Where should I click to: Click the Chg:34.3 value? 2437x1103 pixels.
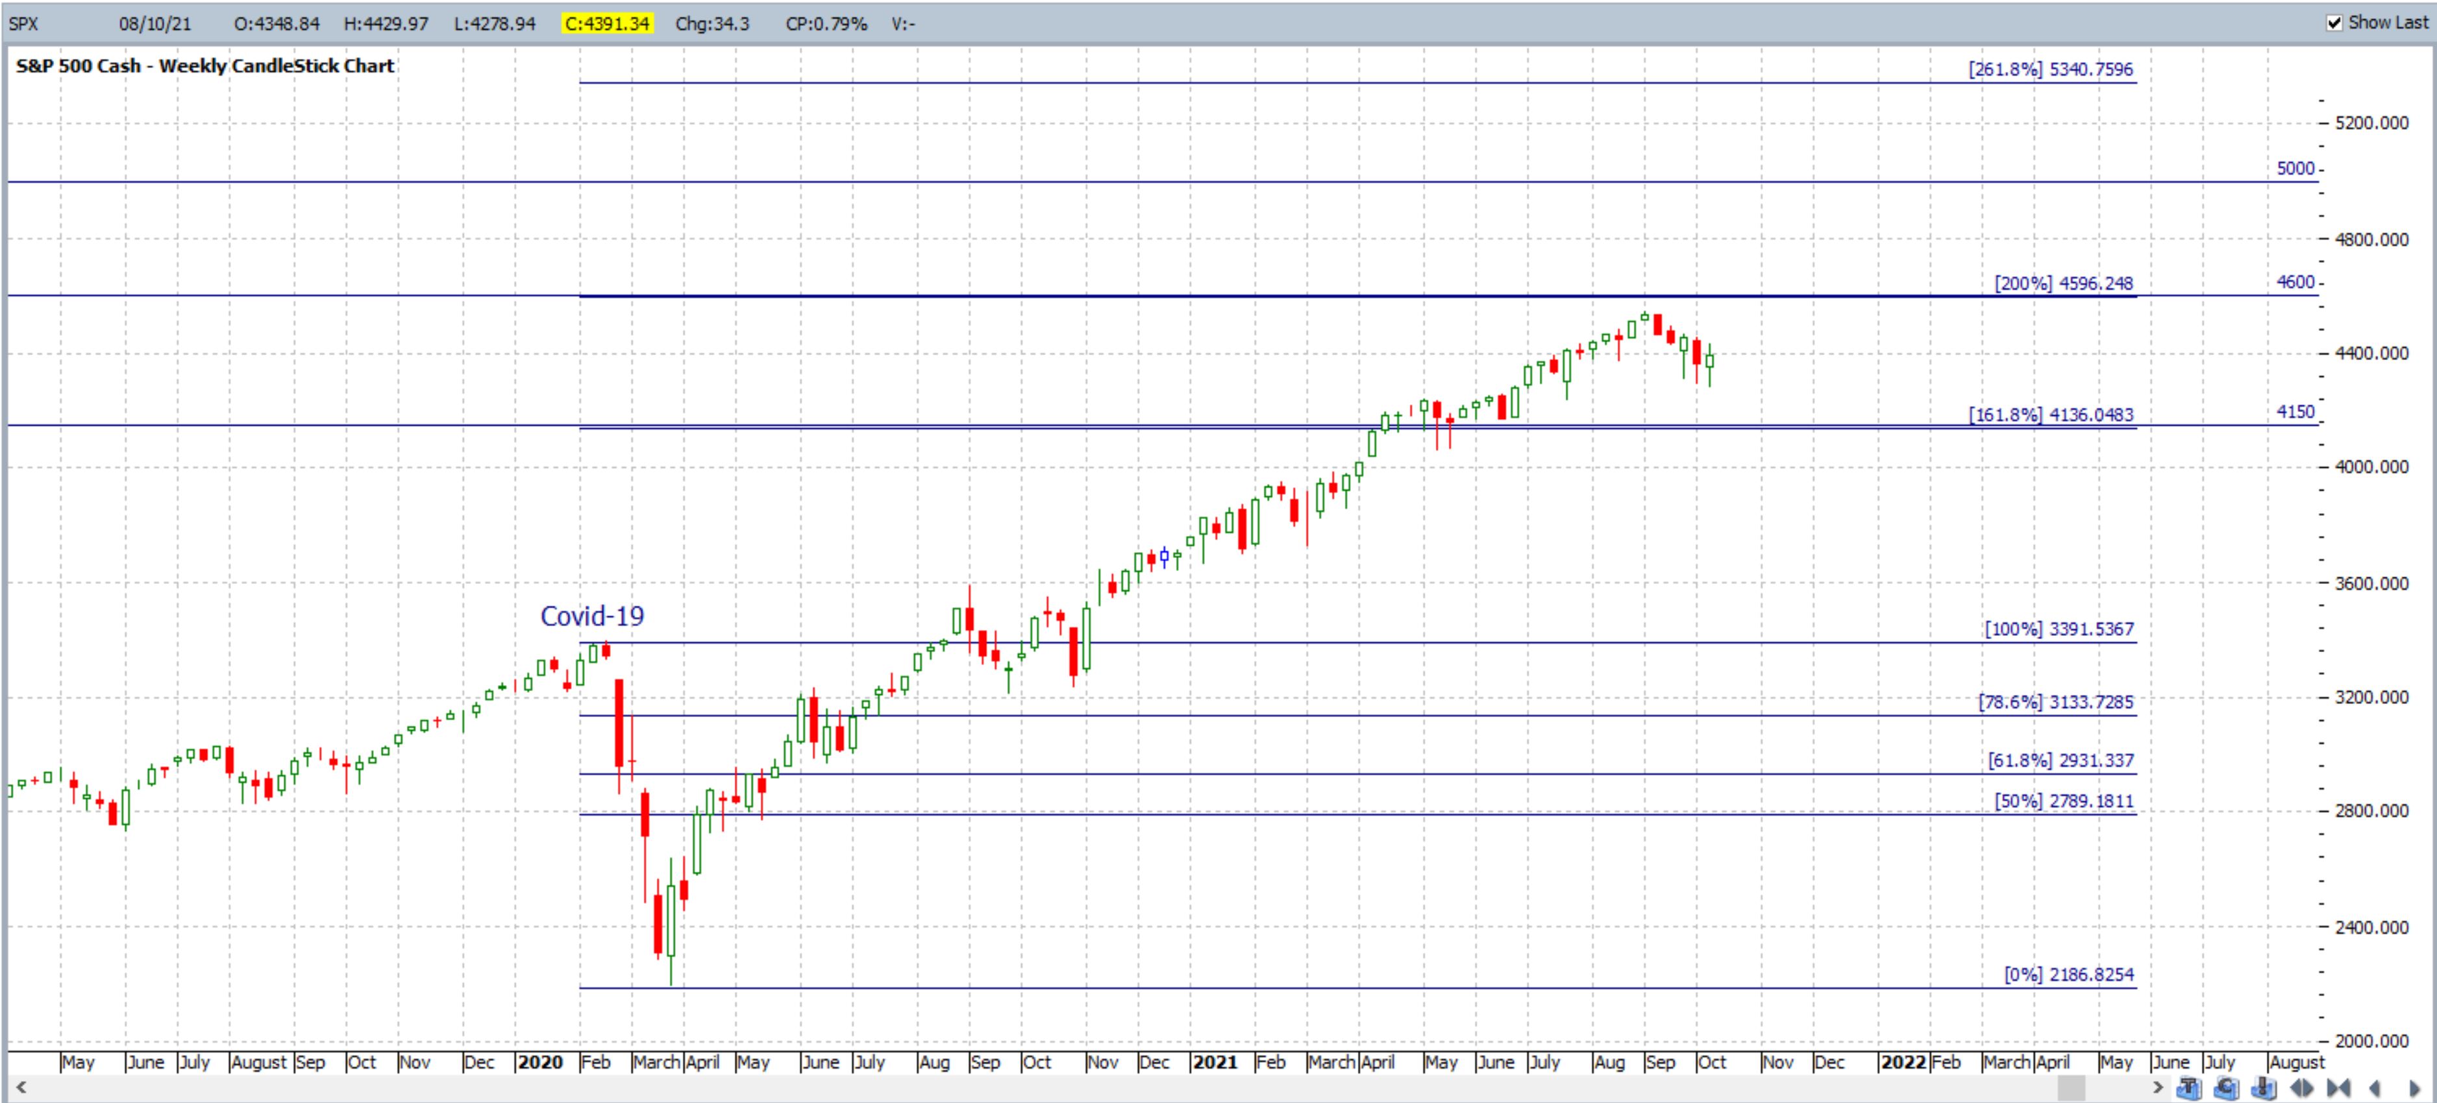point(712,23)
